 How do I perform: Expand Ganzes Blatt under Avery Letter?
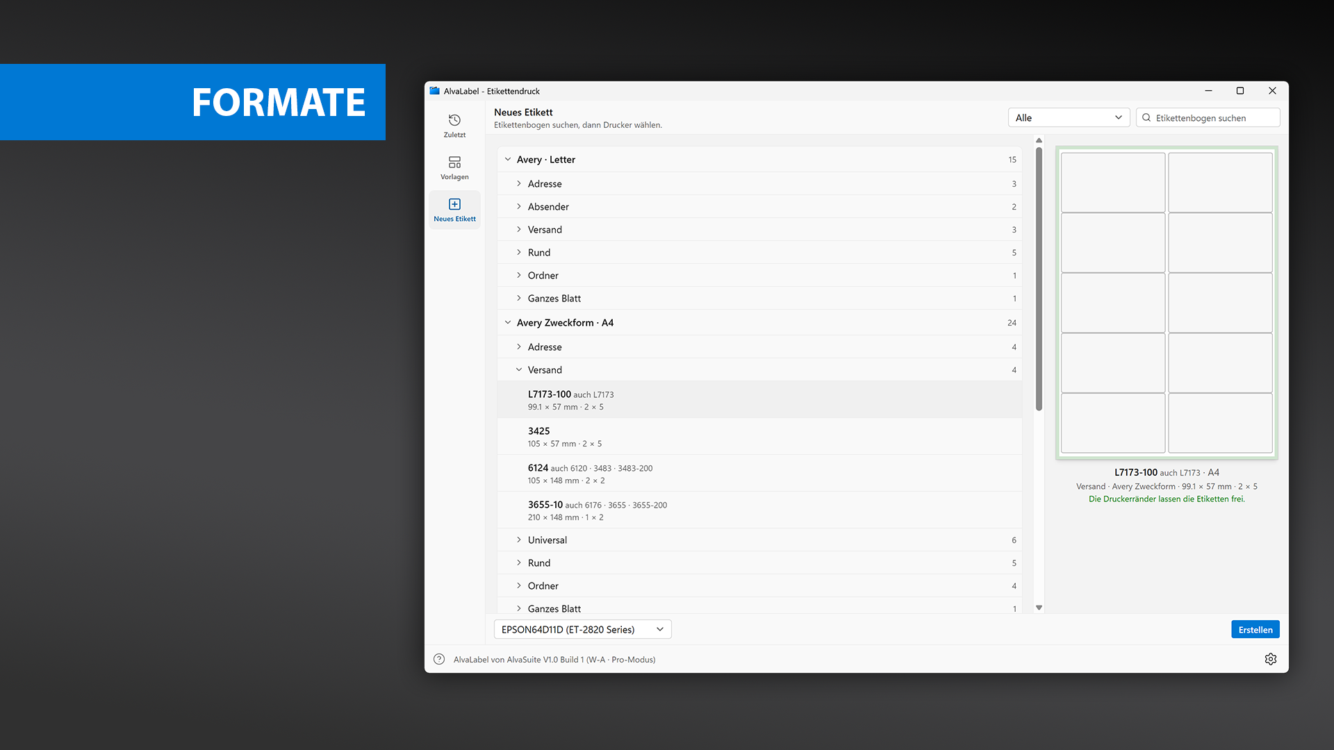pos(519,298)
